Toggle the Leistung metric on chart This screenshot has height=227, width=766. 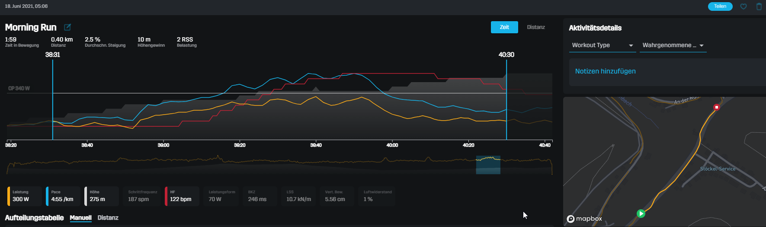tap(25, 196)
